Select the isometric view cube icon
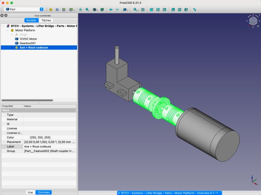Viewport: 261px width, 195px height. pos(142,9)
